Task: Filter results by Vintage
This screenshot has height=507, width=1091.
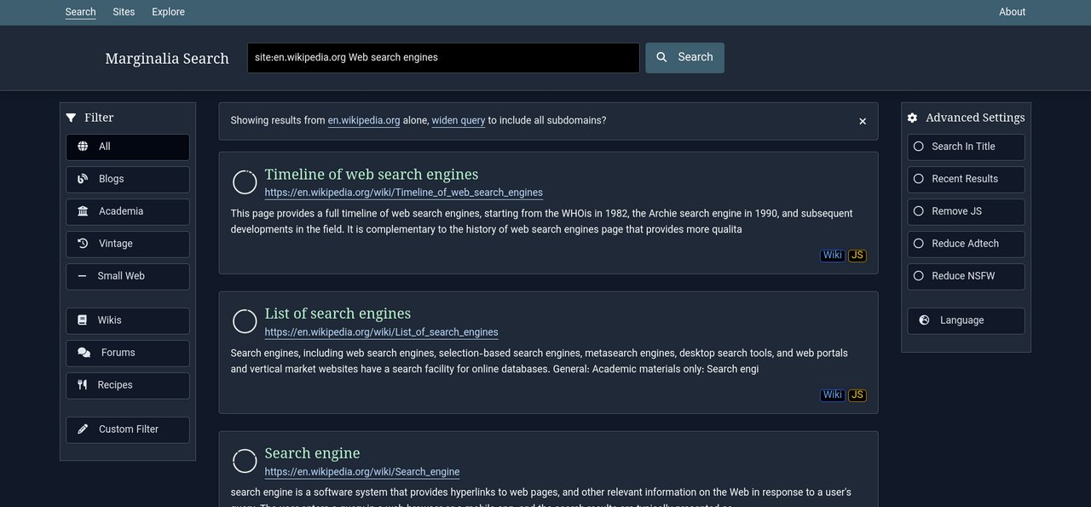Action: coord(128,244)
